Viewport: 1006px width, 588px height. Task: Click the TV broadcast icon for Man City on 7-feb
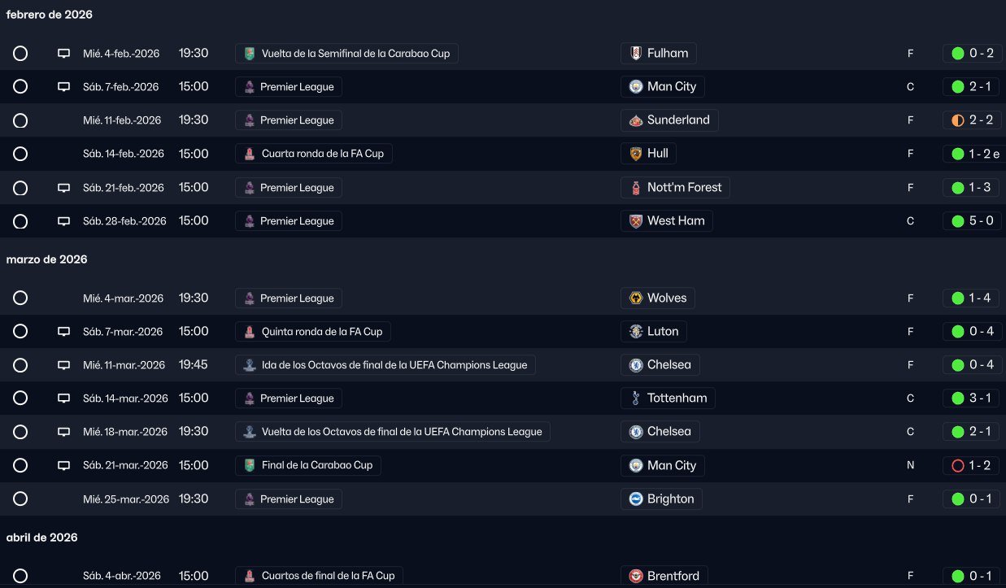pyautogui.click(x=63, y=87)
